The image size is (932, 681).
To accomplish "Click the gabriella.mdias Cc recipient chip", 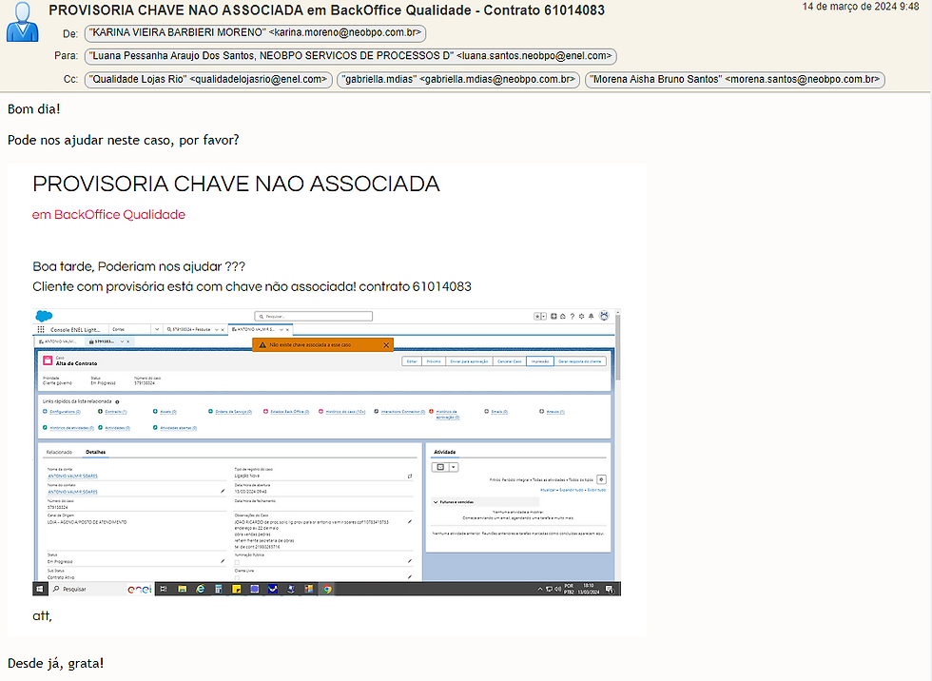I will click(x=458, y=80).
